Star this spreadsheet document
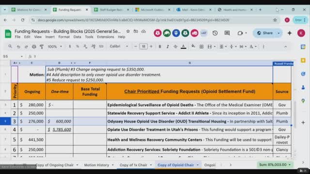 click(x=128, y=31)
